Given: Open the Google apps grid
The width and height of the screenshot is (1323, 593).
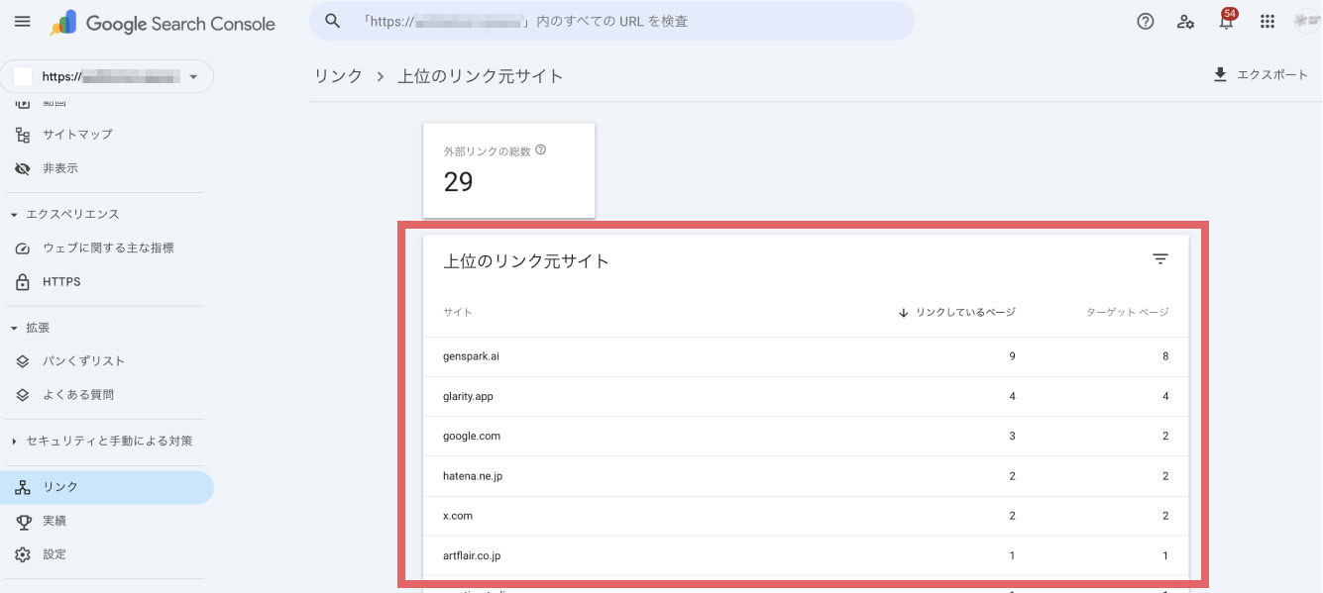Looking at the screenshot, I should [1267, 21].
